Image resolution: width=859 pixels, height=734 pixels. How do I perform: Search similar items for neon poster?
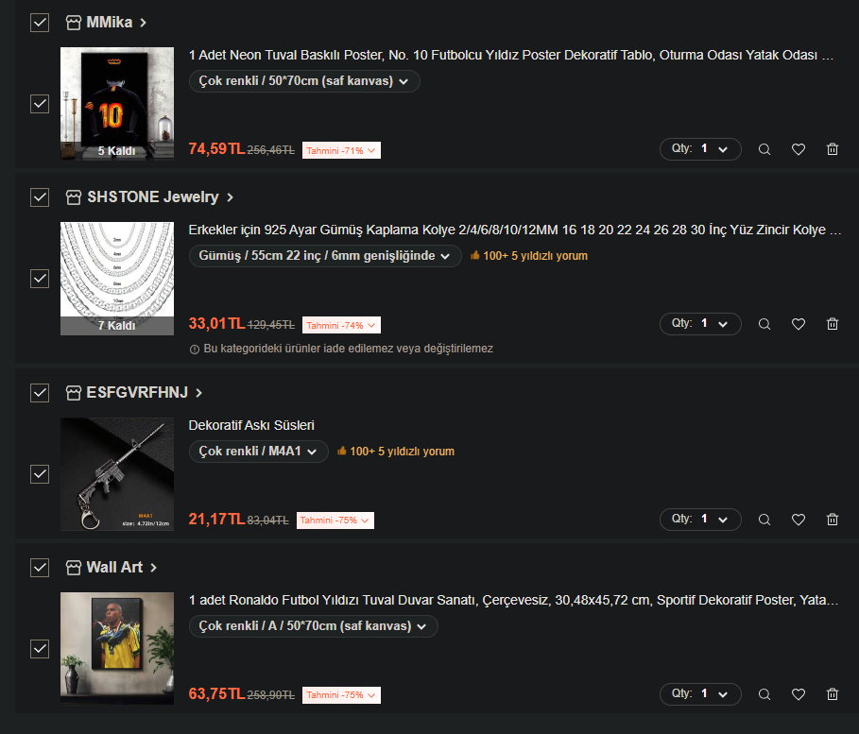point(765,149)
